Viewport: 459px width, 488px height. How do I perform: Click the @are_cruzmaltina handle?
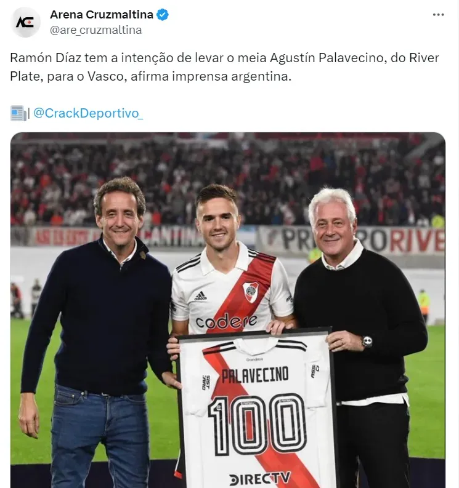click(95, 30)
